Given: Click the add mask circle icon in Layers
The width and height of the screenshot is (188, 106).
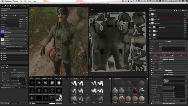Looking at the screenshot, I should (176, 10).
